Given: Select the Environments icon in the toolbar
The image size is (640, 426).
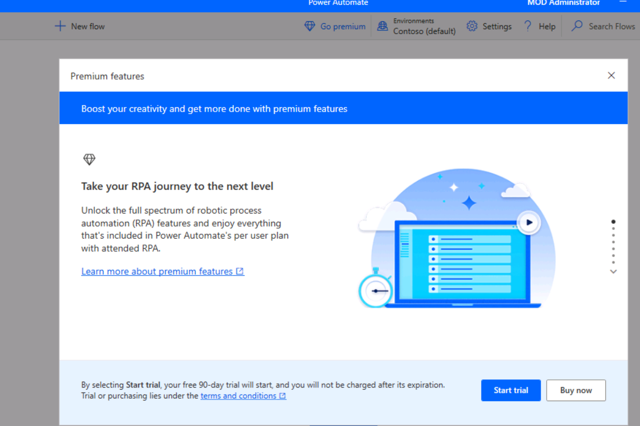Looking at the screenshot, I should (381, 25).
